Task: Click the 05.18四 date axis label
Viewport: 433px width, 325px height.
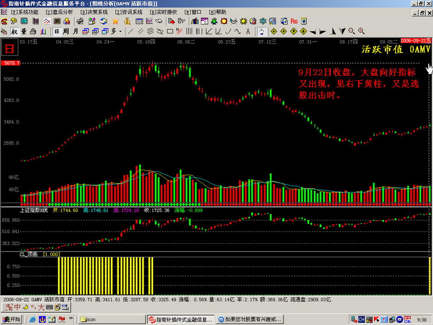Action: pyautogui.click(x=146, y=42)
